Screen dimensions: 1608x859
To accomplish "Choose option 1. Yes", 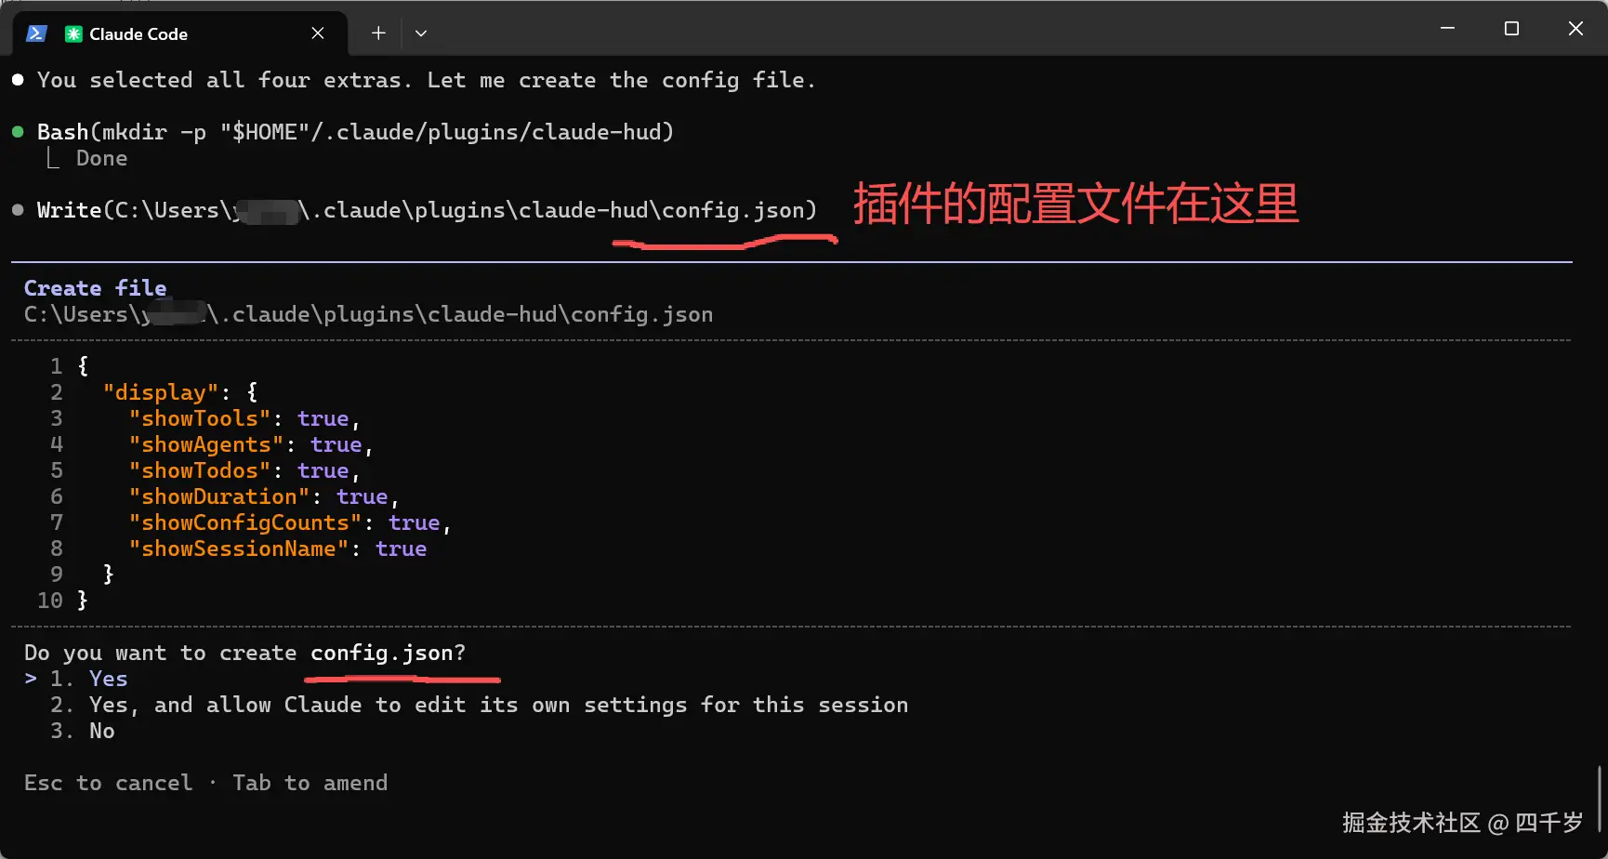I will (x=89, y=679).
